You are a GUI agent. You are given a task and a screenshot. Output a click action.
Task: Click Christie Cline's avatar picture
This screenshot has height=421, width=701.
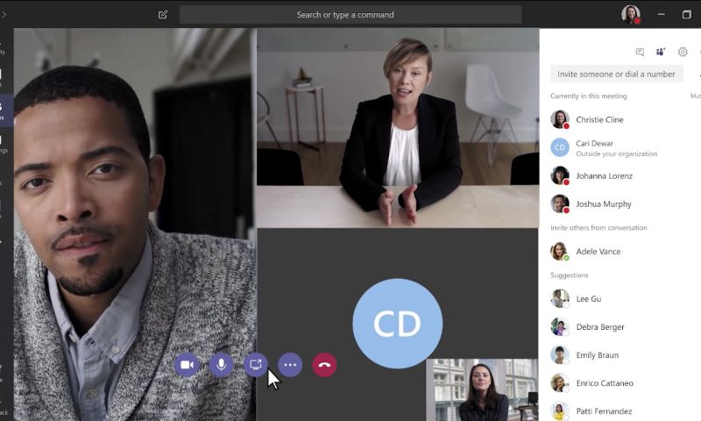coord(560,119)
